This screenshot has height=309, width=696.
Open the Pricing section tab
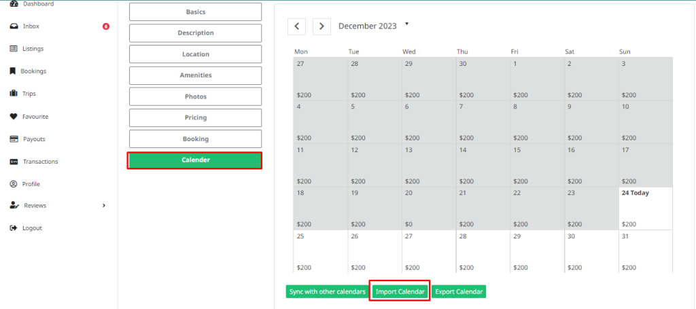click(195, 118)
